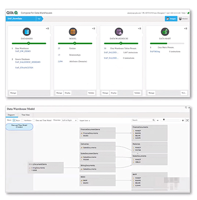Screen dimensions: 197x200
Task: Open the Import from dropdown
Action: [85, 121]
